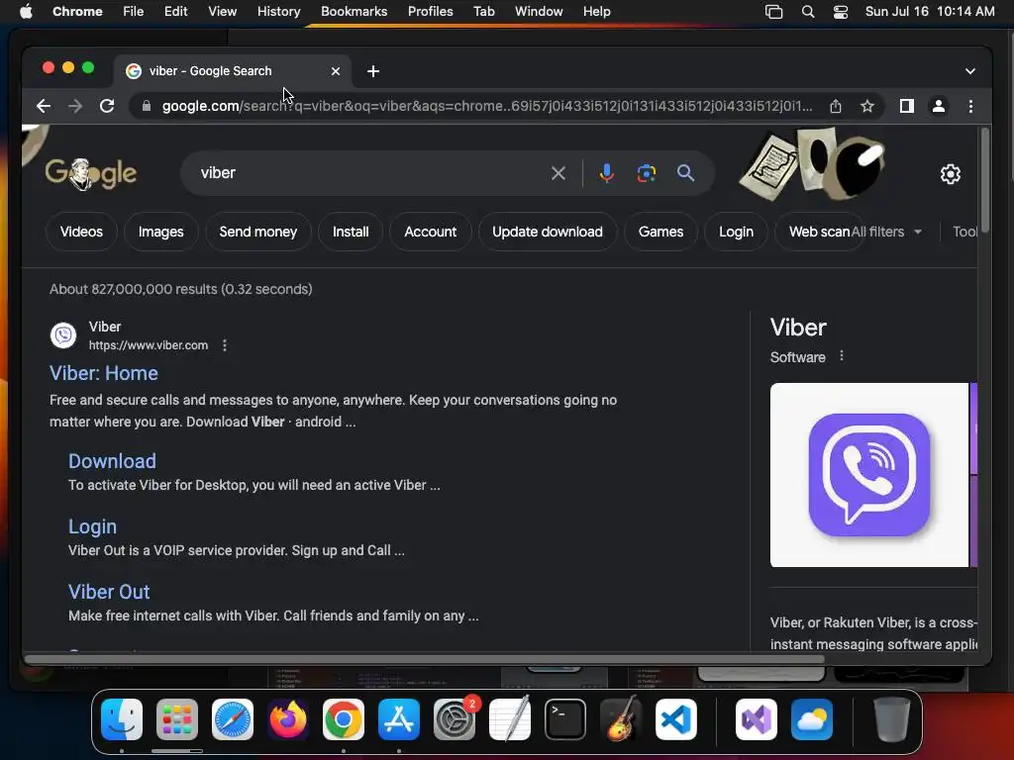Launch Finder from the dock
This screenshot has width=1014, height=760.
[122, 719]
